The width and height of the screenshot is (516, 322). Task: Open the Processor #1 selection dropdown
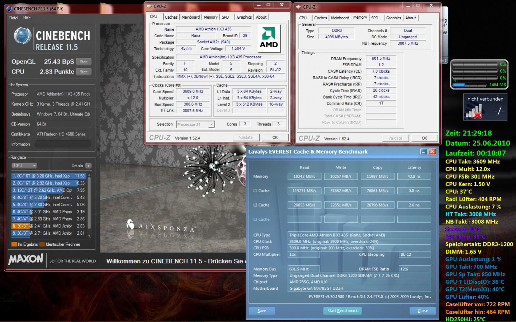pos(195,124)
